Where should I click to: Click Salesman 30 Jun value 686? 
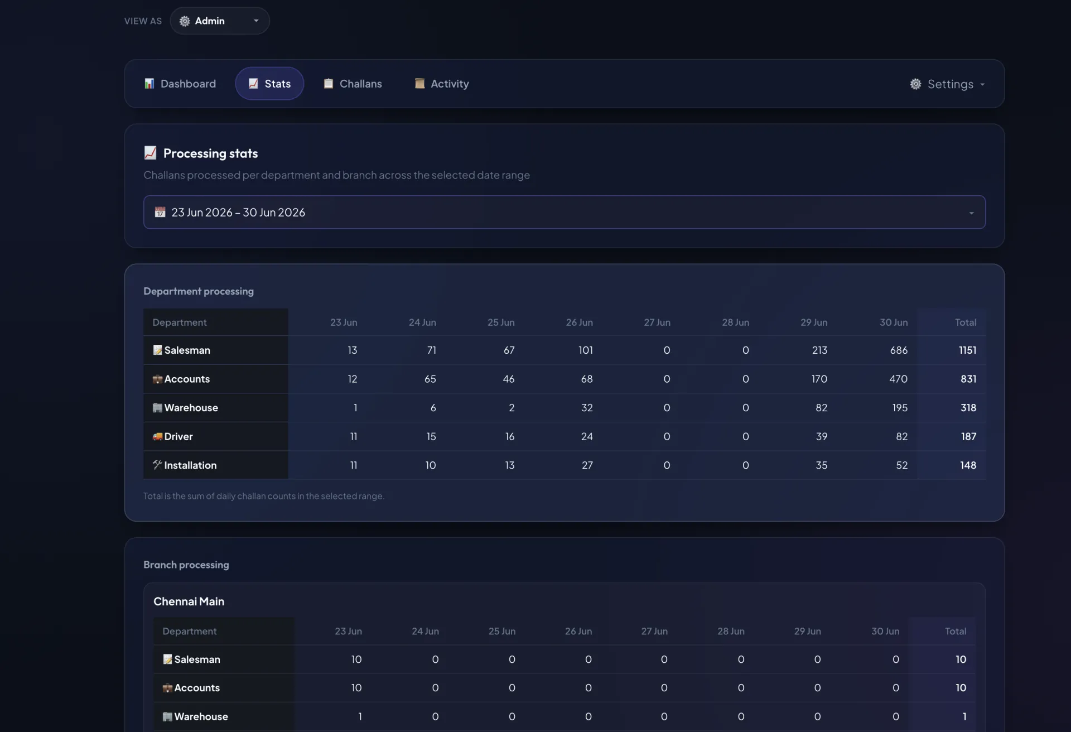pyautogui.click(x=899, y=350)
